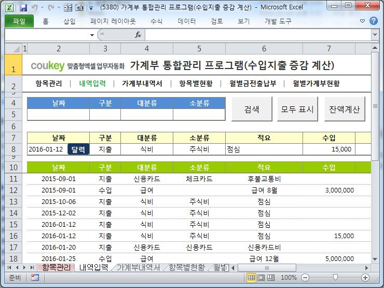Expand the formula bar
The height and width of the screenshot is (288, 384).
tap(375, 35)
